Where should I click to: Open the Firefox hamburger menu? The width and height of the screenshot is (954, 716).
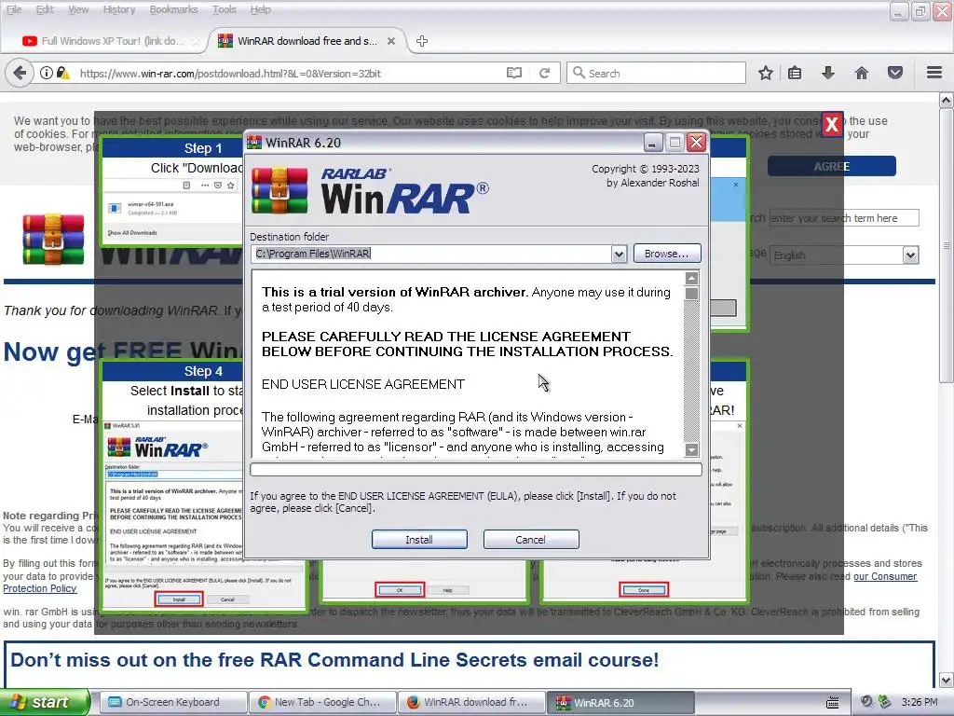pyautogui.click(x=934, y=73)
